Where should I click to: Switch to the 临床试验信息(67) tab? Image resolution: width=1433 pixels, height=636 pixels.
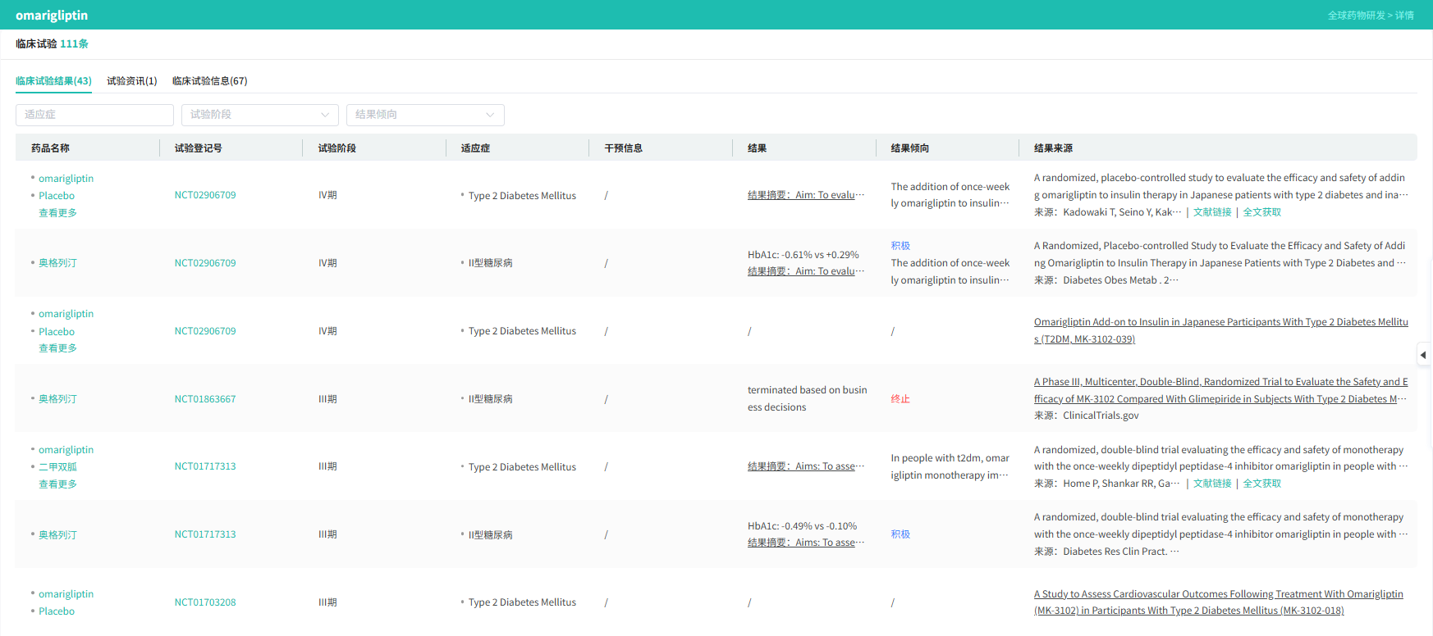click(x=209, y=81)
